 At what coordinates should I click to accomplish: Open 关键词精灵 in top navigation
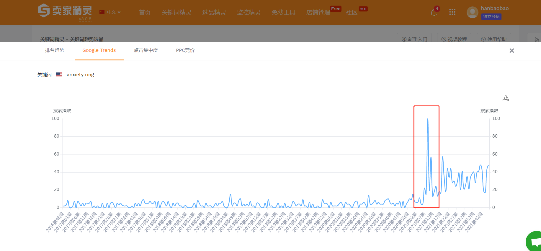tap(176, 12)
